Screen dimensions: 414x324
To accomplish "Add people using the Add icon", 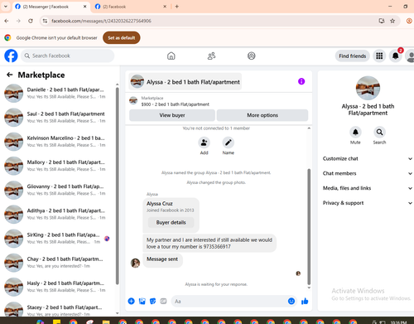I will point(204,143).
